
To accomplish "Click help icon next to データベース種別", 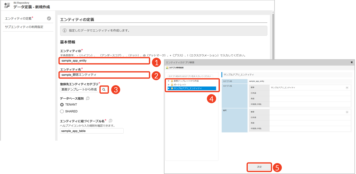I will coord(88,98).
